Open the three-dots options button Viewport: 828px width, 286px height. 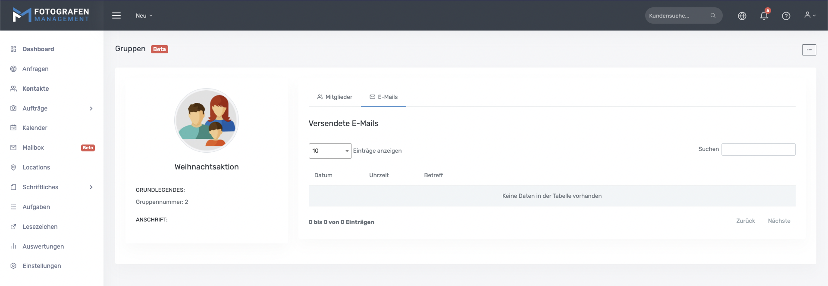809,50
